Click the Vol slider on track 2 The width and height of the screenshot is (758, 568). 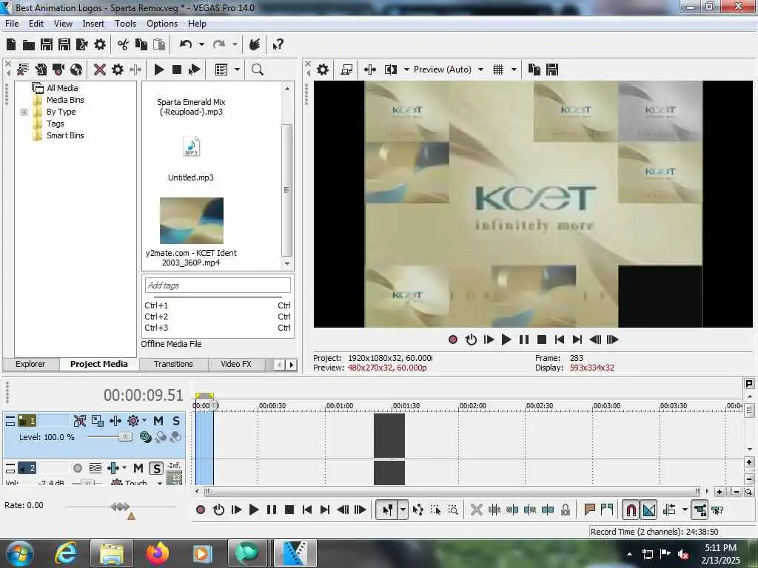point(87,482)
